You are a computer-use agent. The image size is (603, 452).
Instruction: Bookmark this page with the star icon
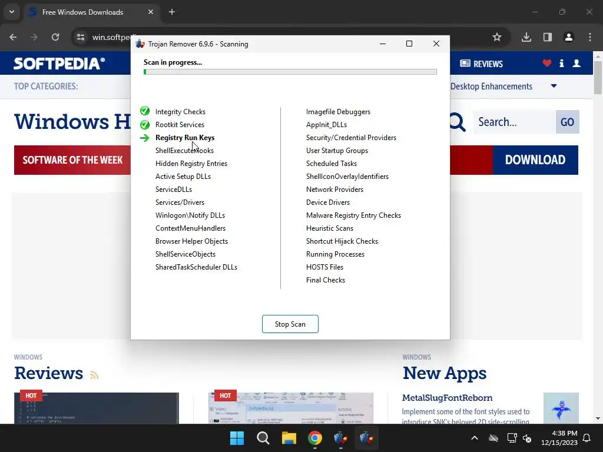pyautogui.click(x=497, y=37)
